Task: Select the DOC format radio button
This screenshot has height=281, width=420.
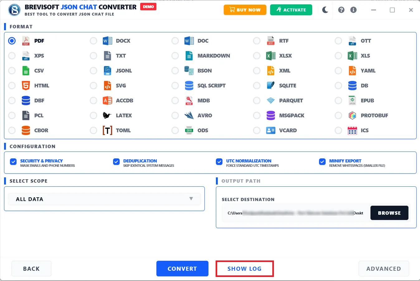Action: (175, 41)
